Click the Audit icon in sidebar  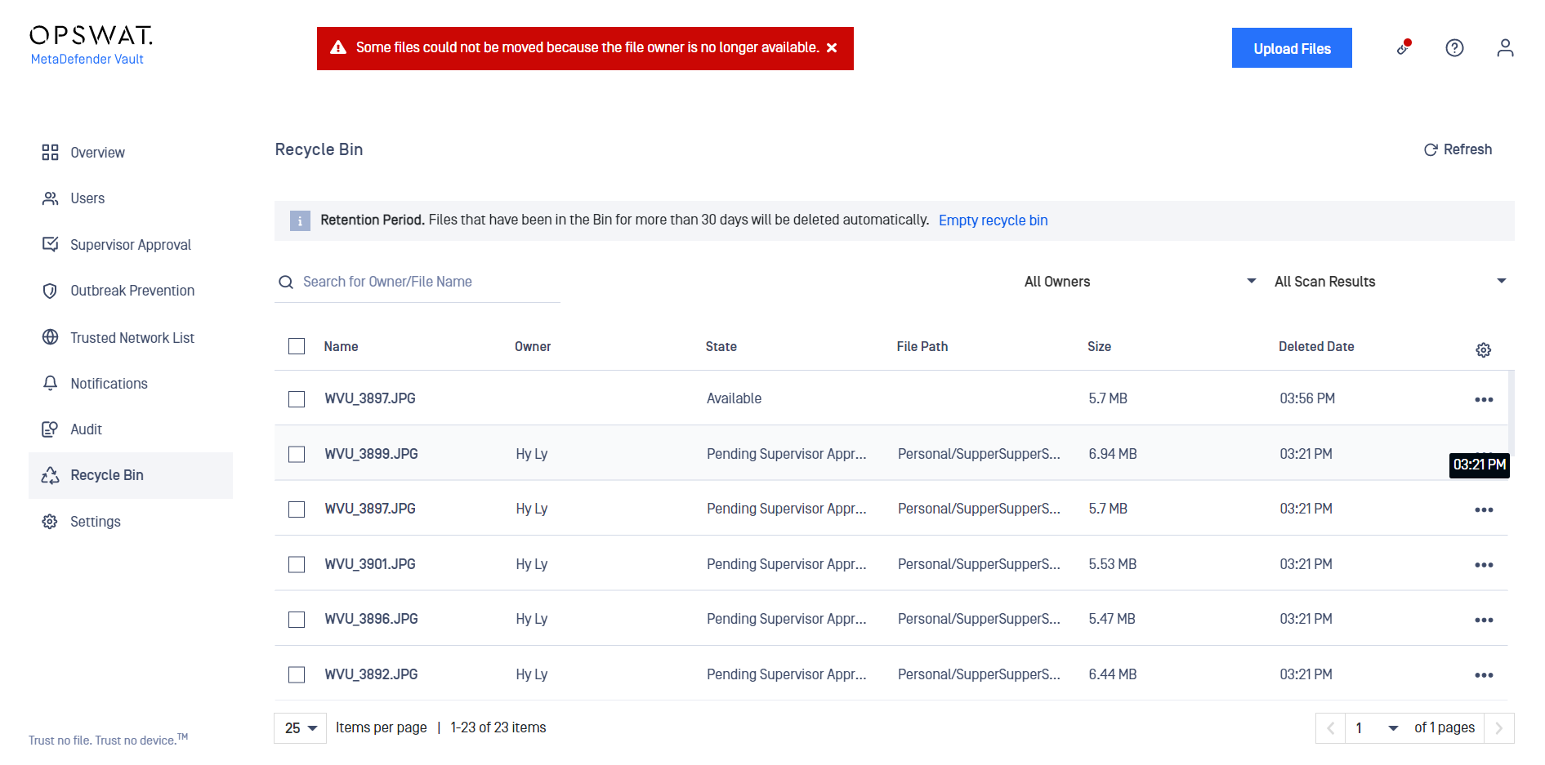(x=50, y=429)
